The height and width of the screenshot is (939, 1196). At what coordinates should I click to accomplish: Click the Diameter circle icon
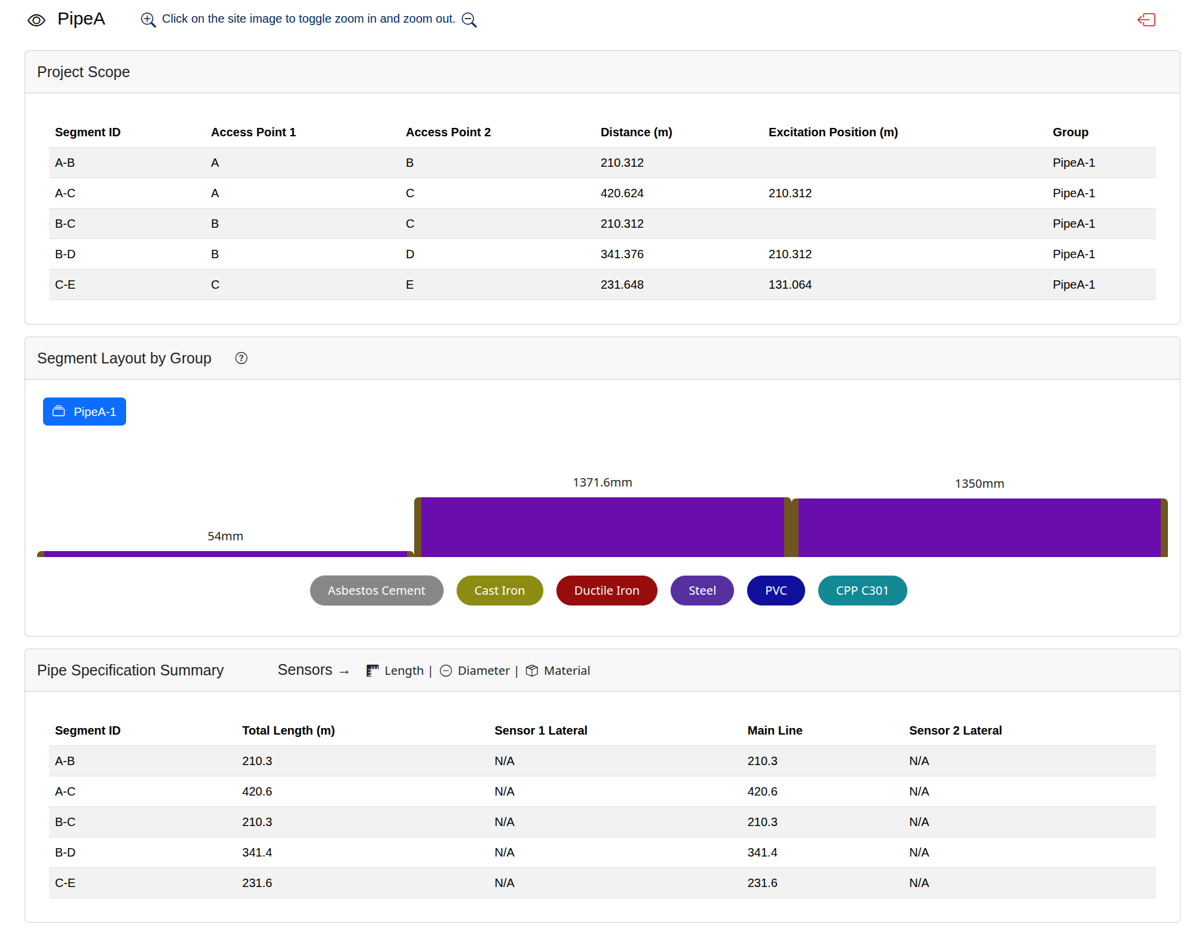pos(446,671)
